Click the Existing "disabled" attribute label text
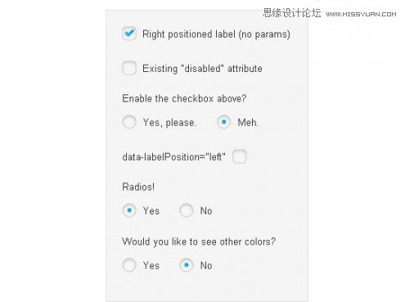This screenshot has width=405, height=302. pyautogui.click(x=202, y=68)
